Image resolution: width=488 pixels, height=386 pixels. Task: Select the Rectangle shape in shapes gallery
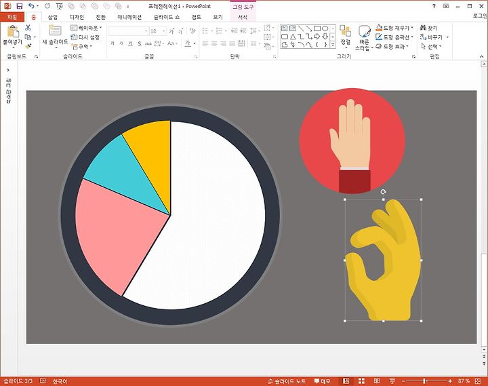tap(317, 28)
